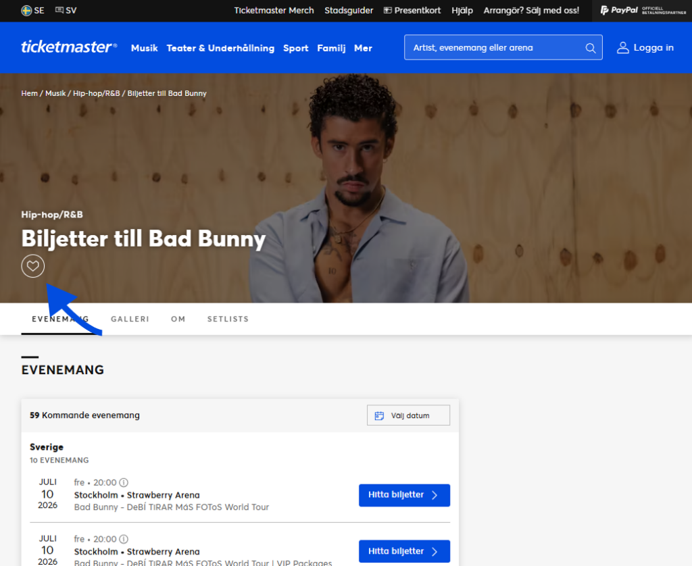Click the ticketmaster logo

click(70, 47)
